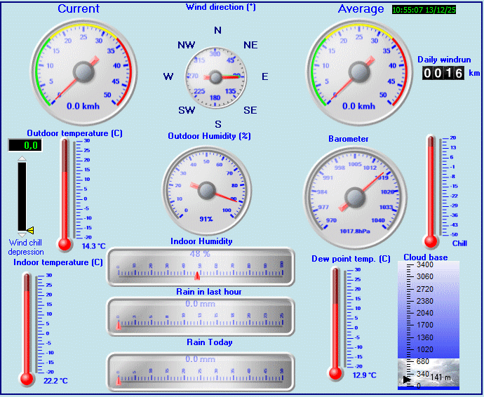Click the NE compass direction label
This screenshot has height=397, width=484.
coord(250,45)
